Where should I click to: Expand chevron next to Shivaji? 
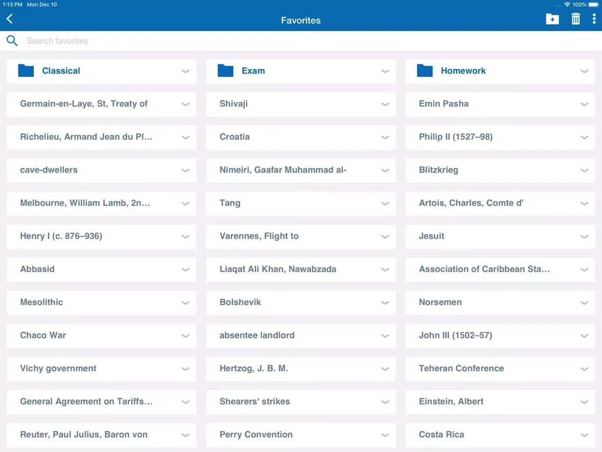385,105
